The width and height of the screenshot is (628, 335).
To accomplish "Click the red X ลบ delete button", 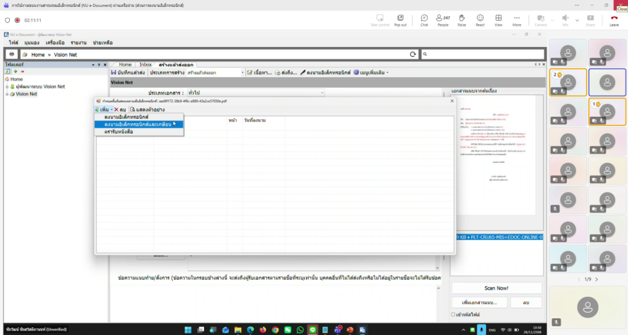I will (120, 109).
